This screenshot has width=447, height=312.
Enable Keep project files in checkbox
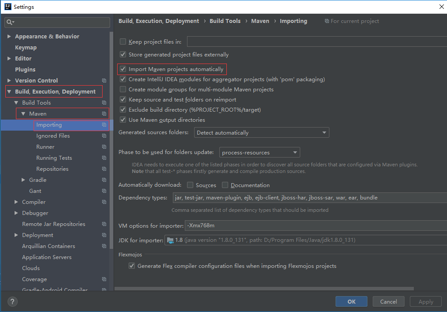123,41
